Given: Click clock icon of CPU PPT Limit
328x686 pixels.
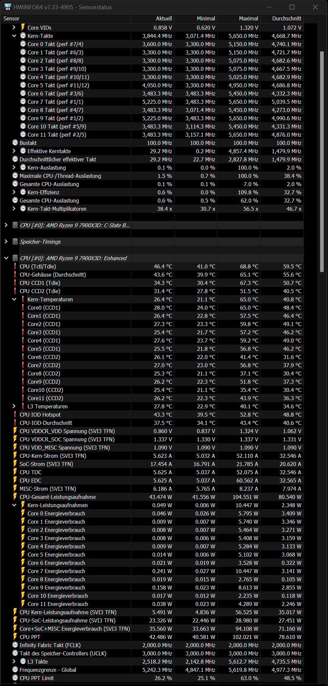Looking at the screenshot, I should [x=15, y=678].
